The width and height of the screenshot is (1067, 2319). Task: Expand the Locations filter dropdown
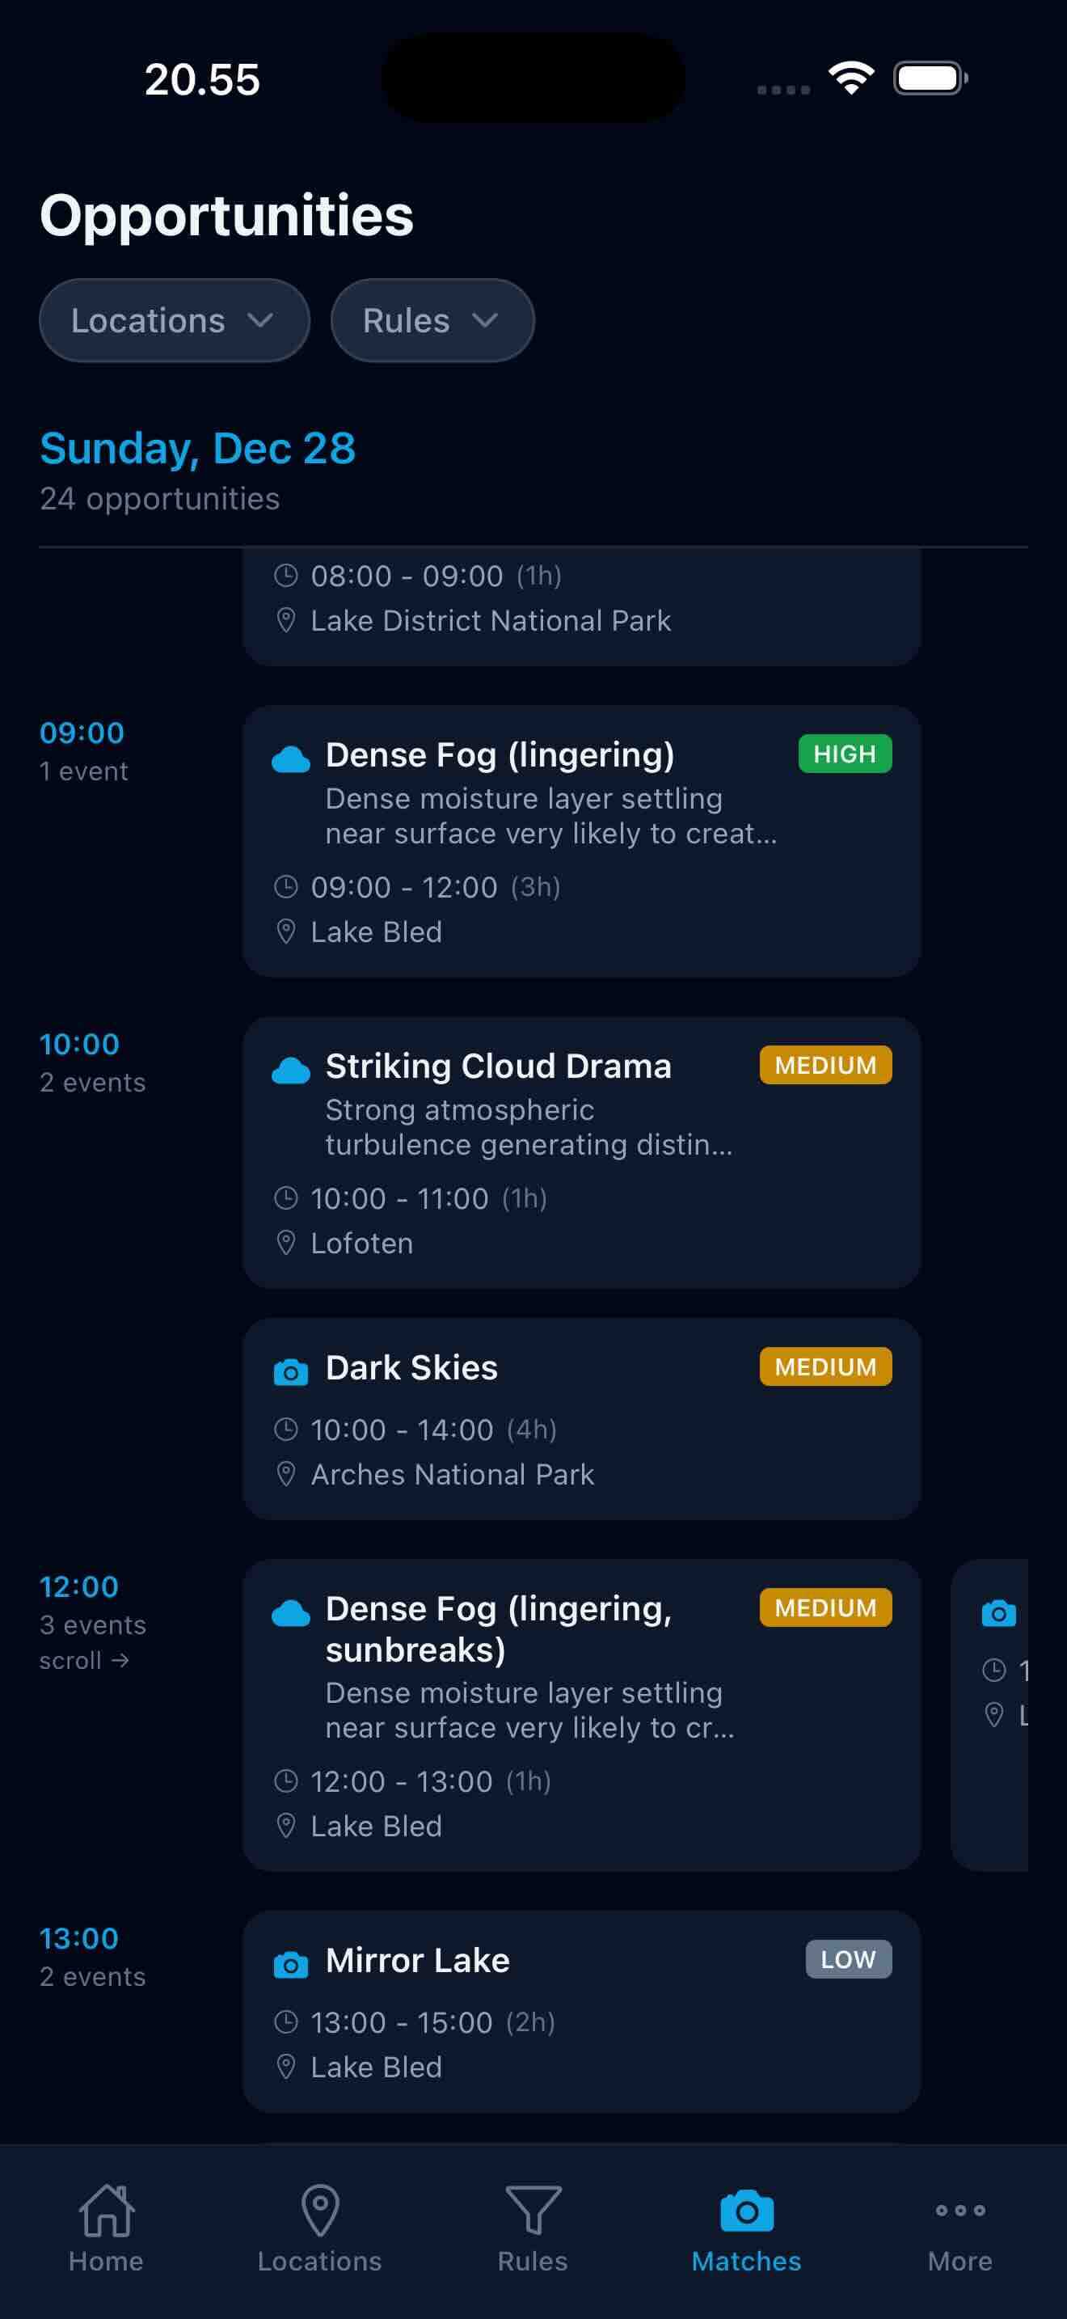pos(175,320)
